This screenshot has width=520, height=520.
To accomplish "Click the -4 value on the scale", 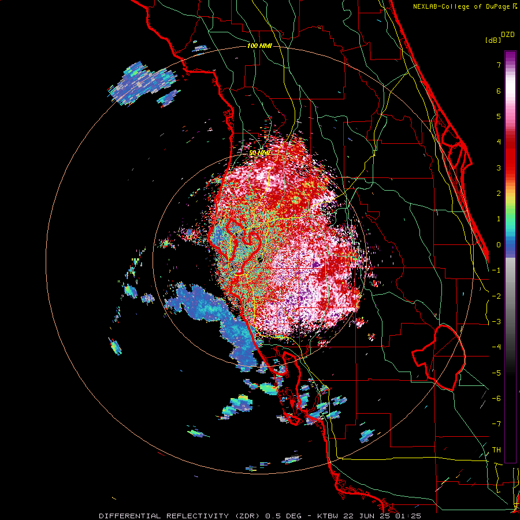I will (x=496, y=347).
